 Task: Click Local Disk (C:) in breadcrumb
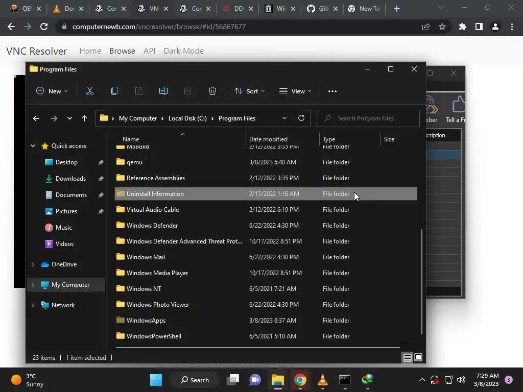187,118
